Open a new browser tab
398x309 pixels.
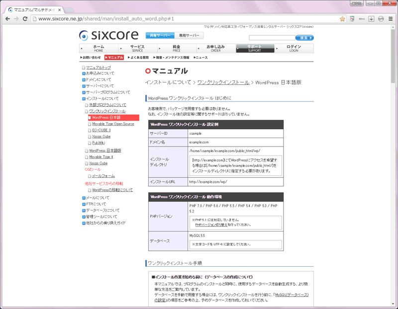(69, 10)
